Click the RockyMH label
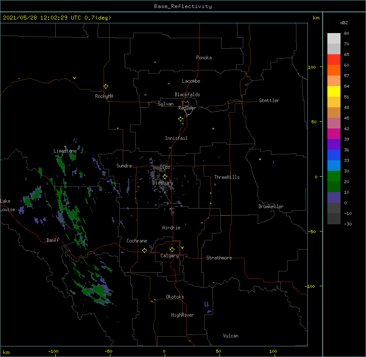The image size is (366, 357). tap(104, 96)
